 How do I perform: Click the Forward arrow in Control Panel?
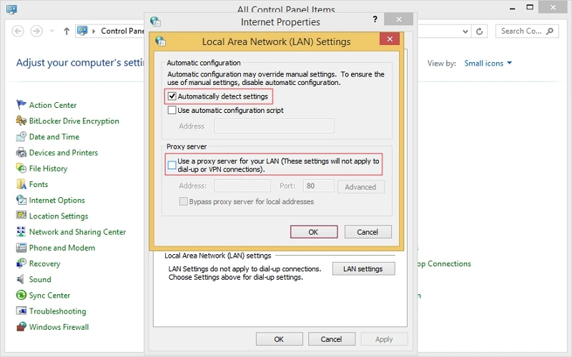point(36,31)
